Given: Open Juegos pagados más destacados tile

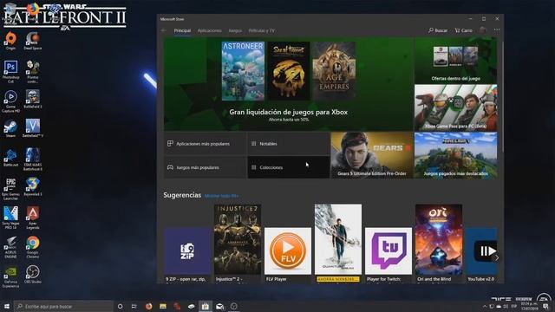Looking at the screenshot, I should point(455,155).
